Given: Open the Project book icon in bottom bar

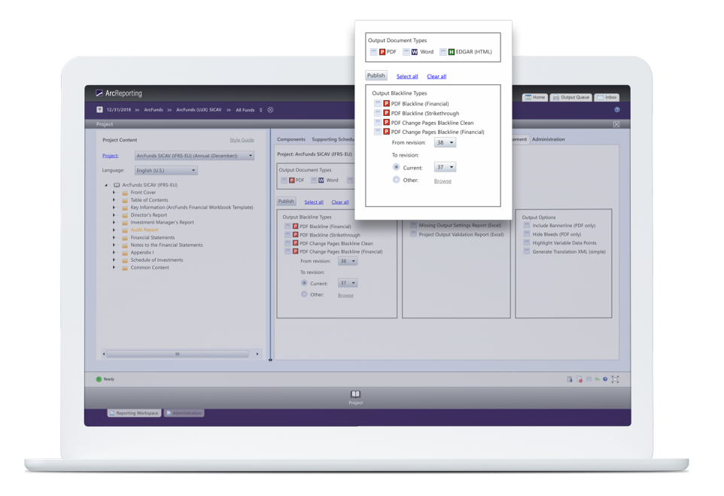Looking at the screenshot, I should click(x=355, y=394).
